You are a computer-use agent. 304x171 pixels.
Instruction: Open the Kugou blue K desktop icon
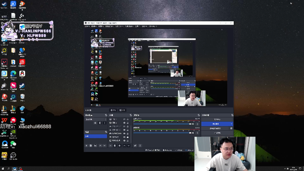point(13,5)
